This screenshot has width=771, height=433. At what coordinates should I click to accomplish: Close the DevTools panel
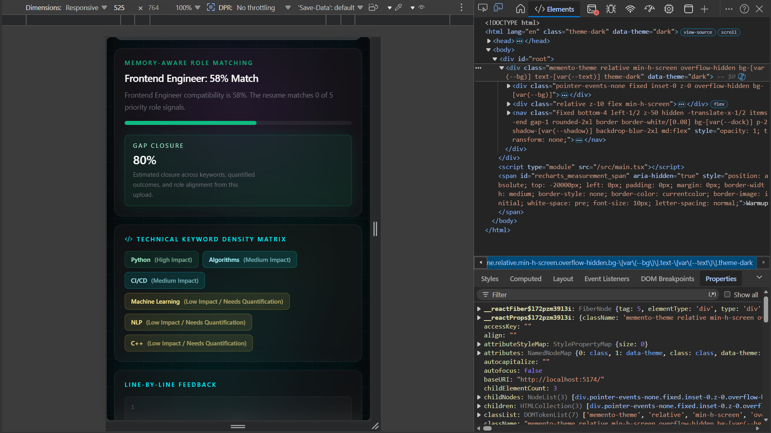pyautogui.click(x=759, y=9)
